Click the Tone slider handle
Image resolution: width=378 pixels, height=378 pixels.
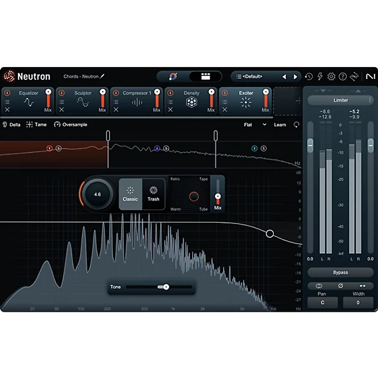click(x=166, y=286)
